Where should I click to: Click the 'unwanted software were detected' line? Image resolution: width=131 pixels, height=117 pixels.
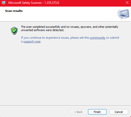point(43,30)
